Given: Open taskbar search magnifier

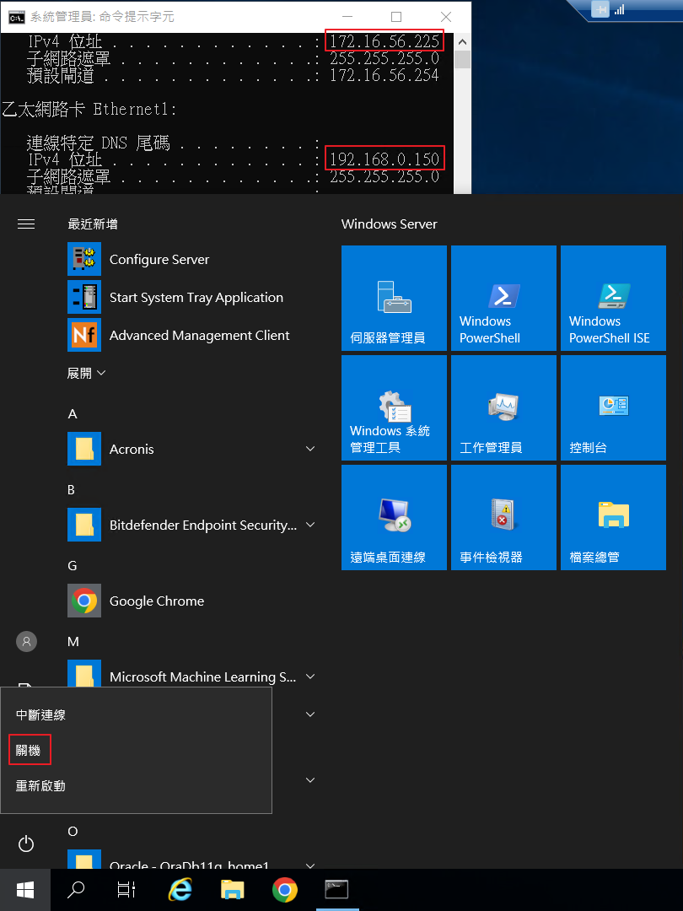Looking at the screenshot, I should click(x=76, y=890).
